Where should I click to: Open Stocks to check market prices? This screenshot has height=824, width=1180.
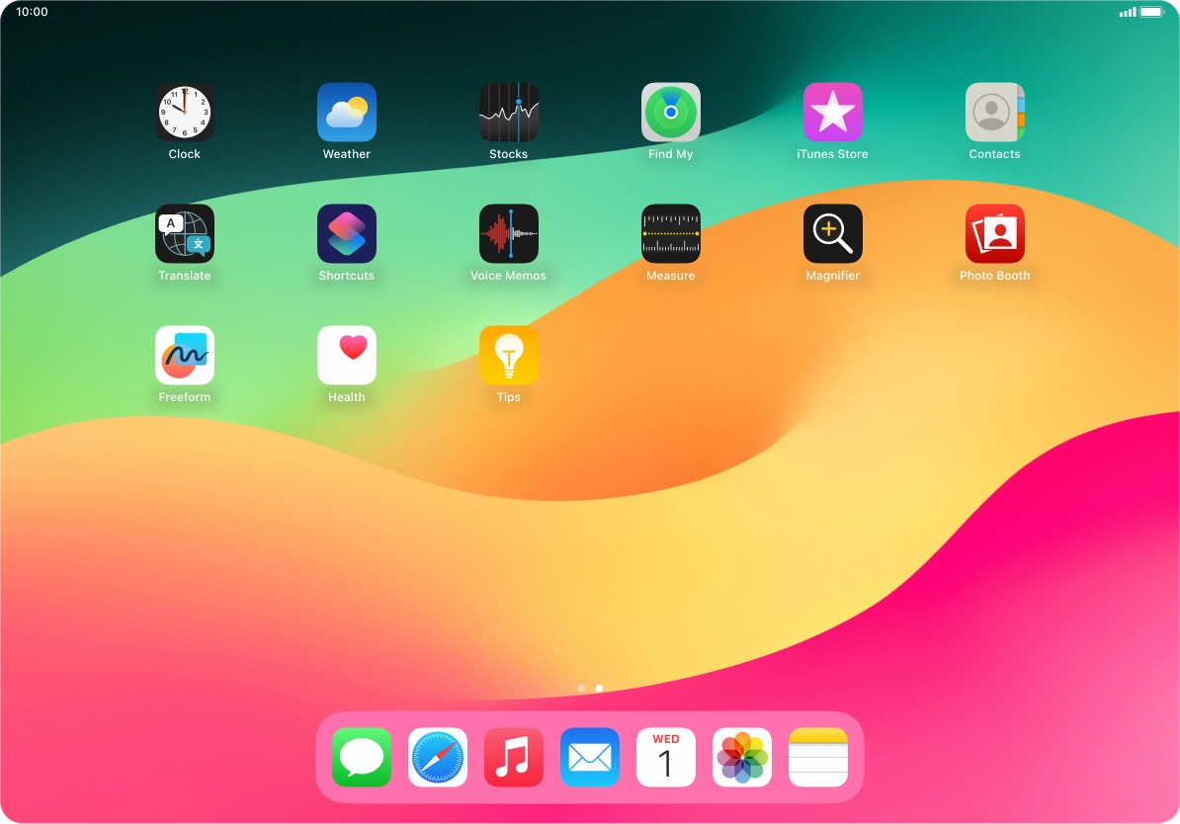pos(508,112)
